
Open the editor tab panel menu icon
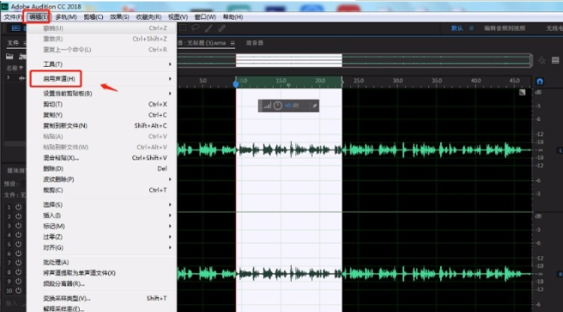click(233, 43)
